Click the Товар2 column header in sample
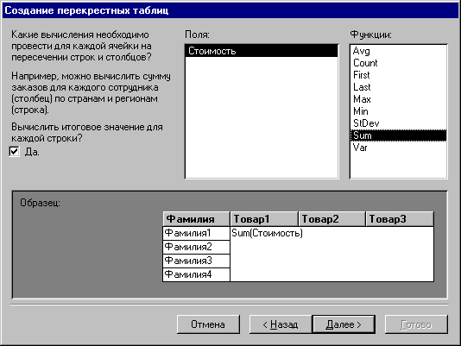461x346 pixels. click(332, 218)
